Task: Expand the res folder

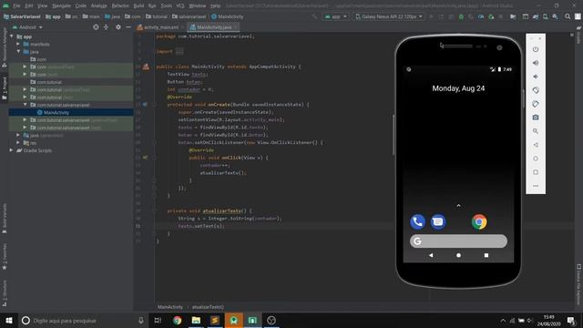Action: click(18, 143)
